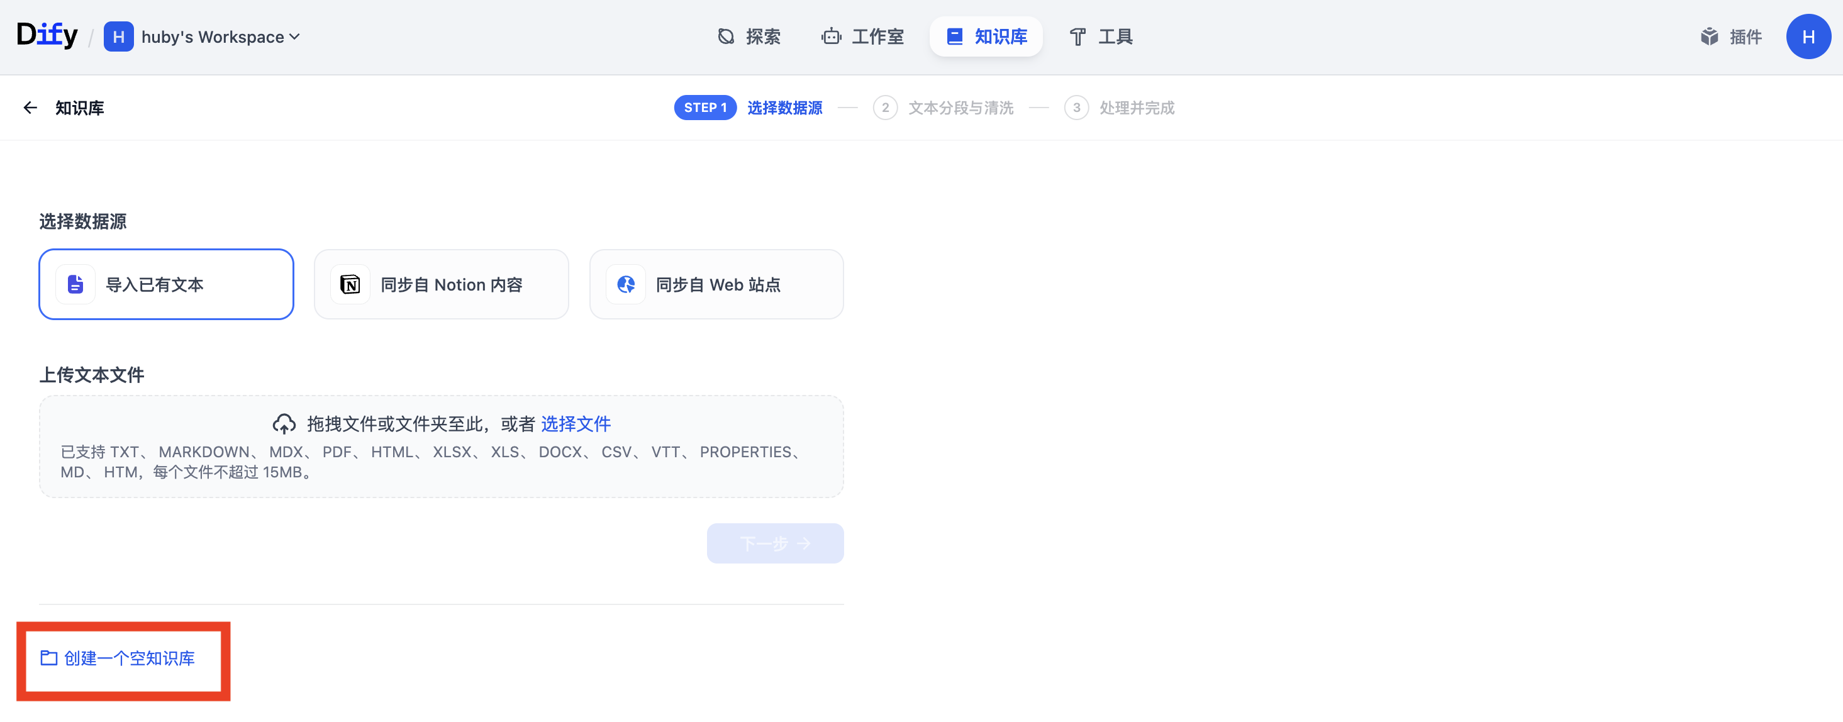The height and width of the screenshot is (722, 1843).
Task: Click the 下一步 next button
Action: coord(775,543)
